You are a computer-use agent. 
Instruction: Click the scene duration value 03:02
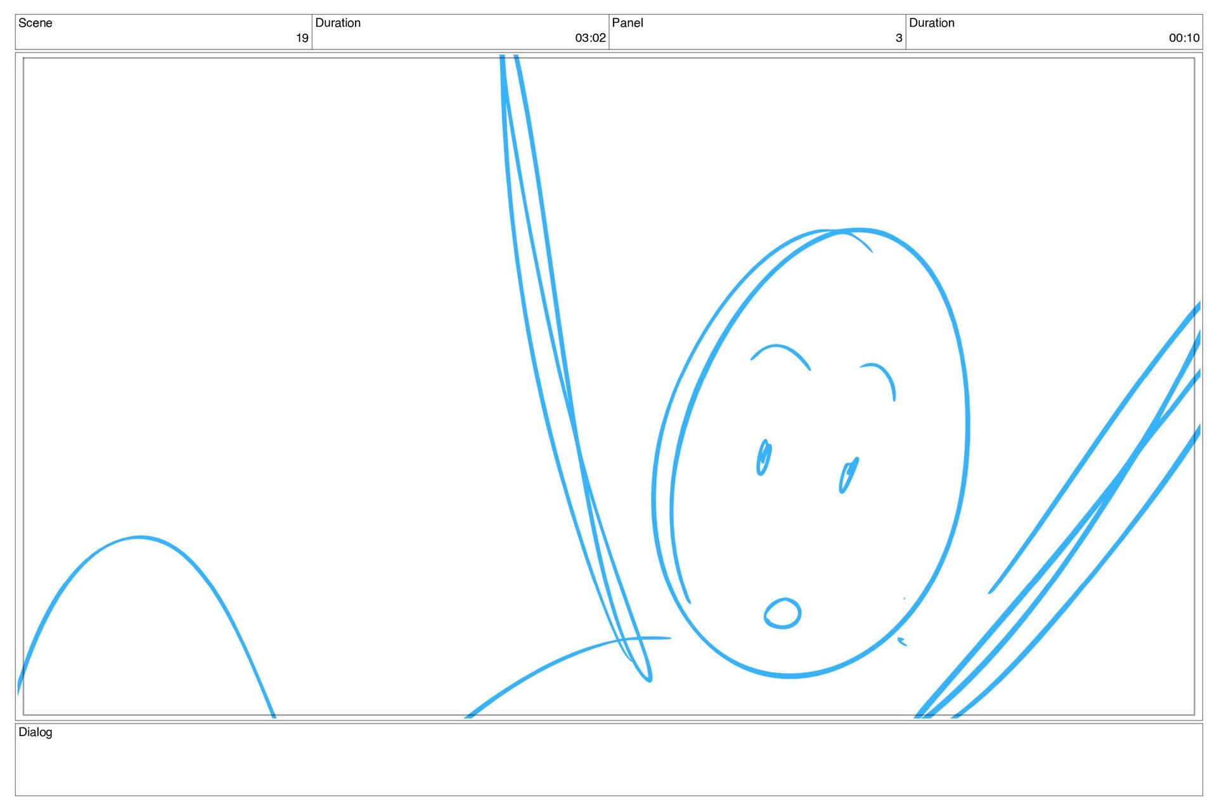(590, 38)
